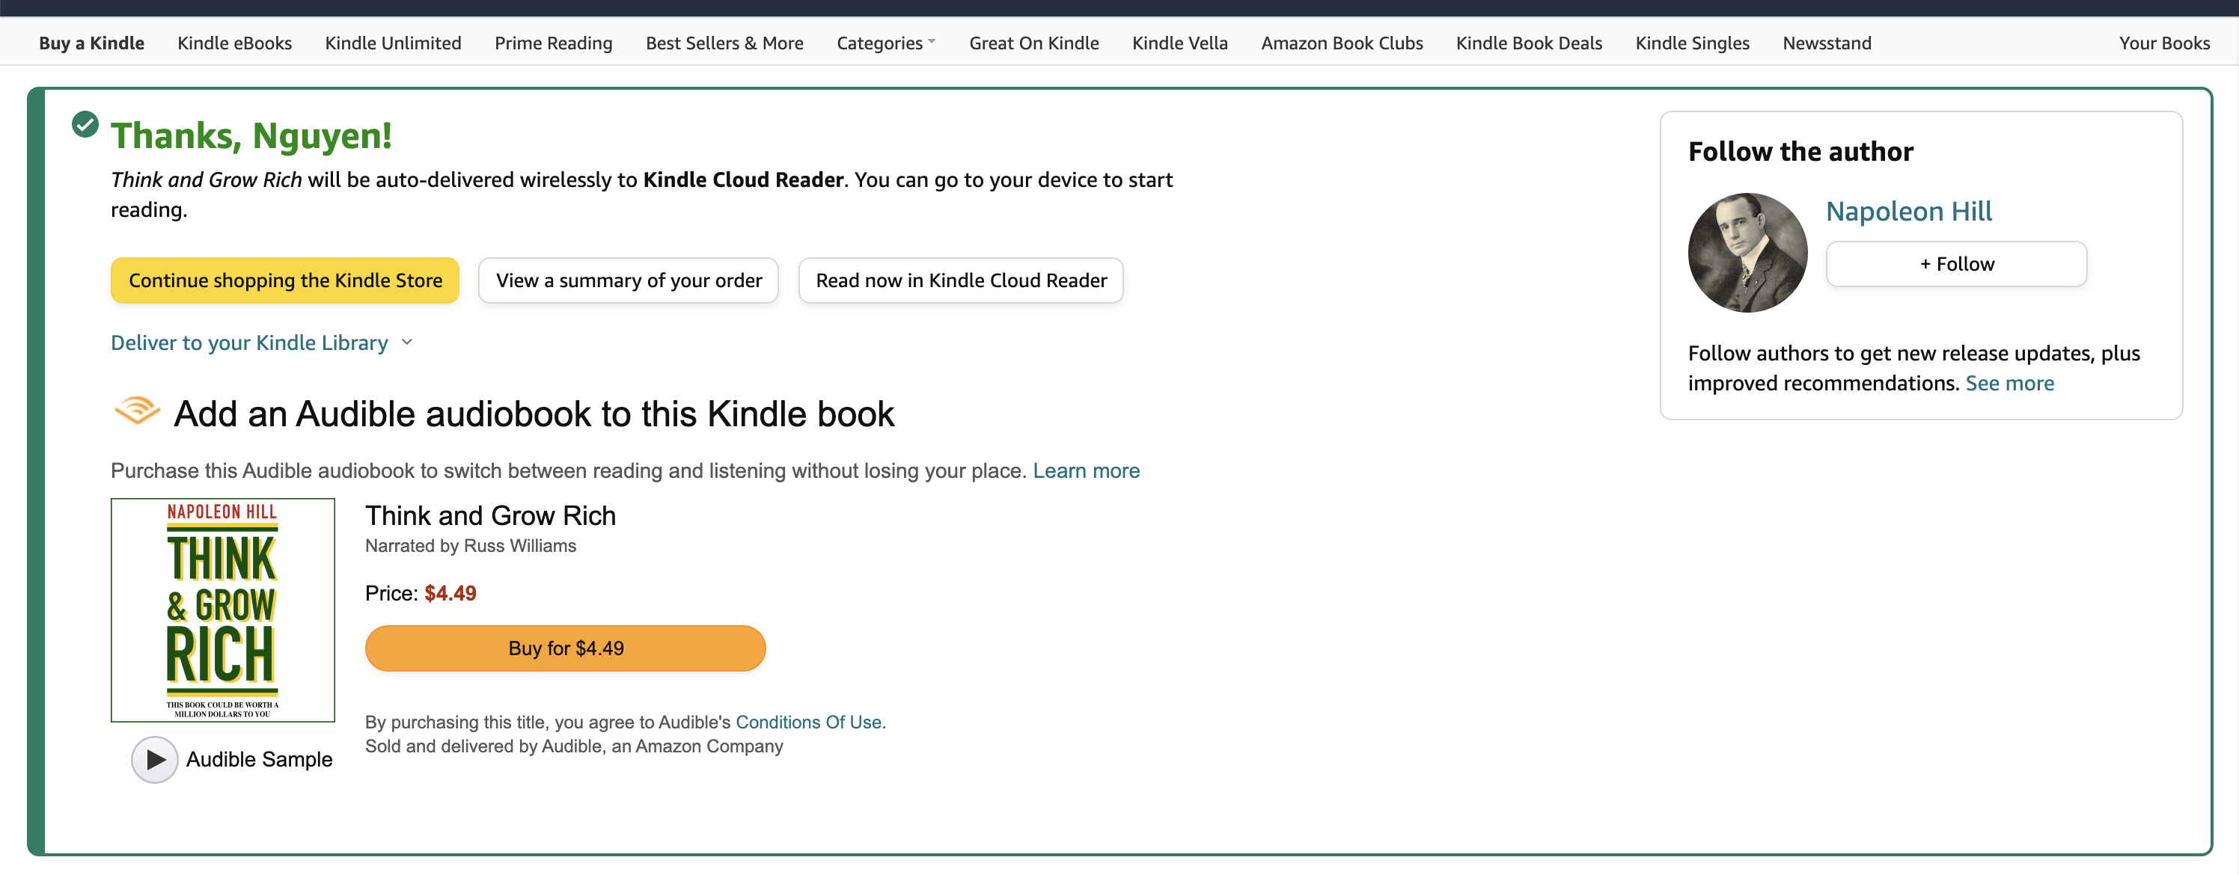View a summary of your order

click(x=629, y=280)
